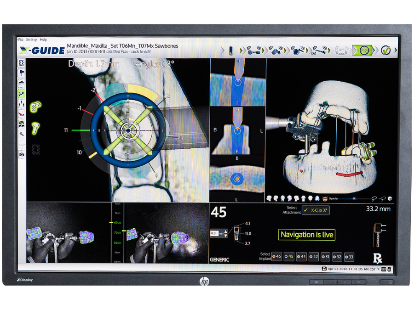Click the 'Navigation is live' status button
This screenshot has width=414, height=310.
[307, 234]
